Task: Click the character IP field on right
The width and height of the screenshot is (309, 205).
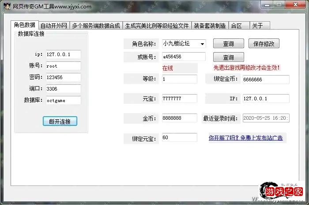Action: pos(266,99)
